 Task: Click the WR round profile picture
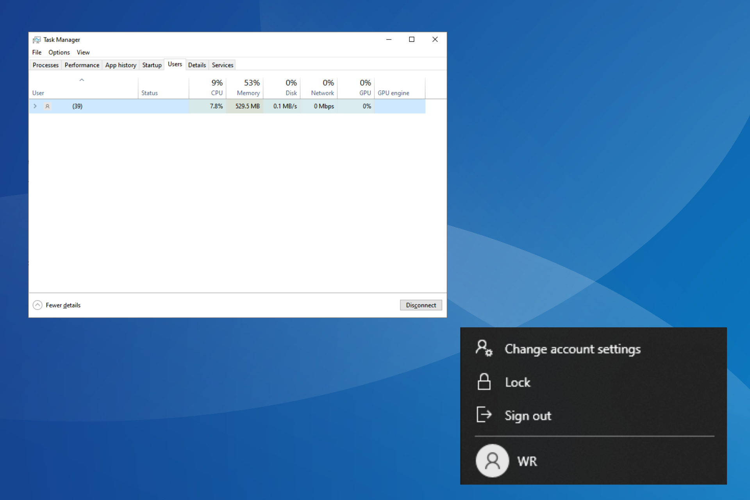pos(492,461)
